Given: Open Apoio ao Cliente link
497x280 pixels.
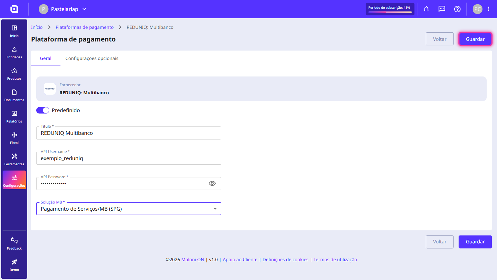Looking at the screenshot, I should [x=240, y=260].
